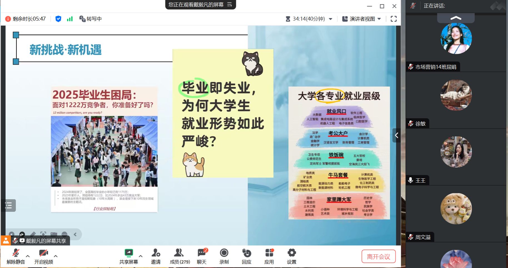Open the 演讲者视图 view dropdown
This screenshot has width=508, height=268.
(x=361, y=19)
